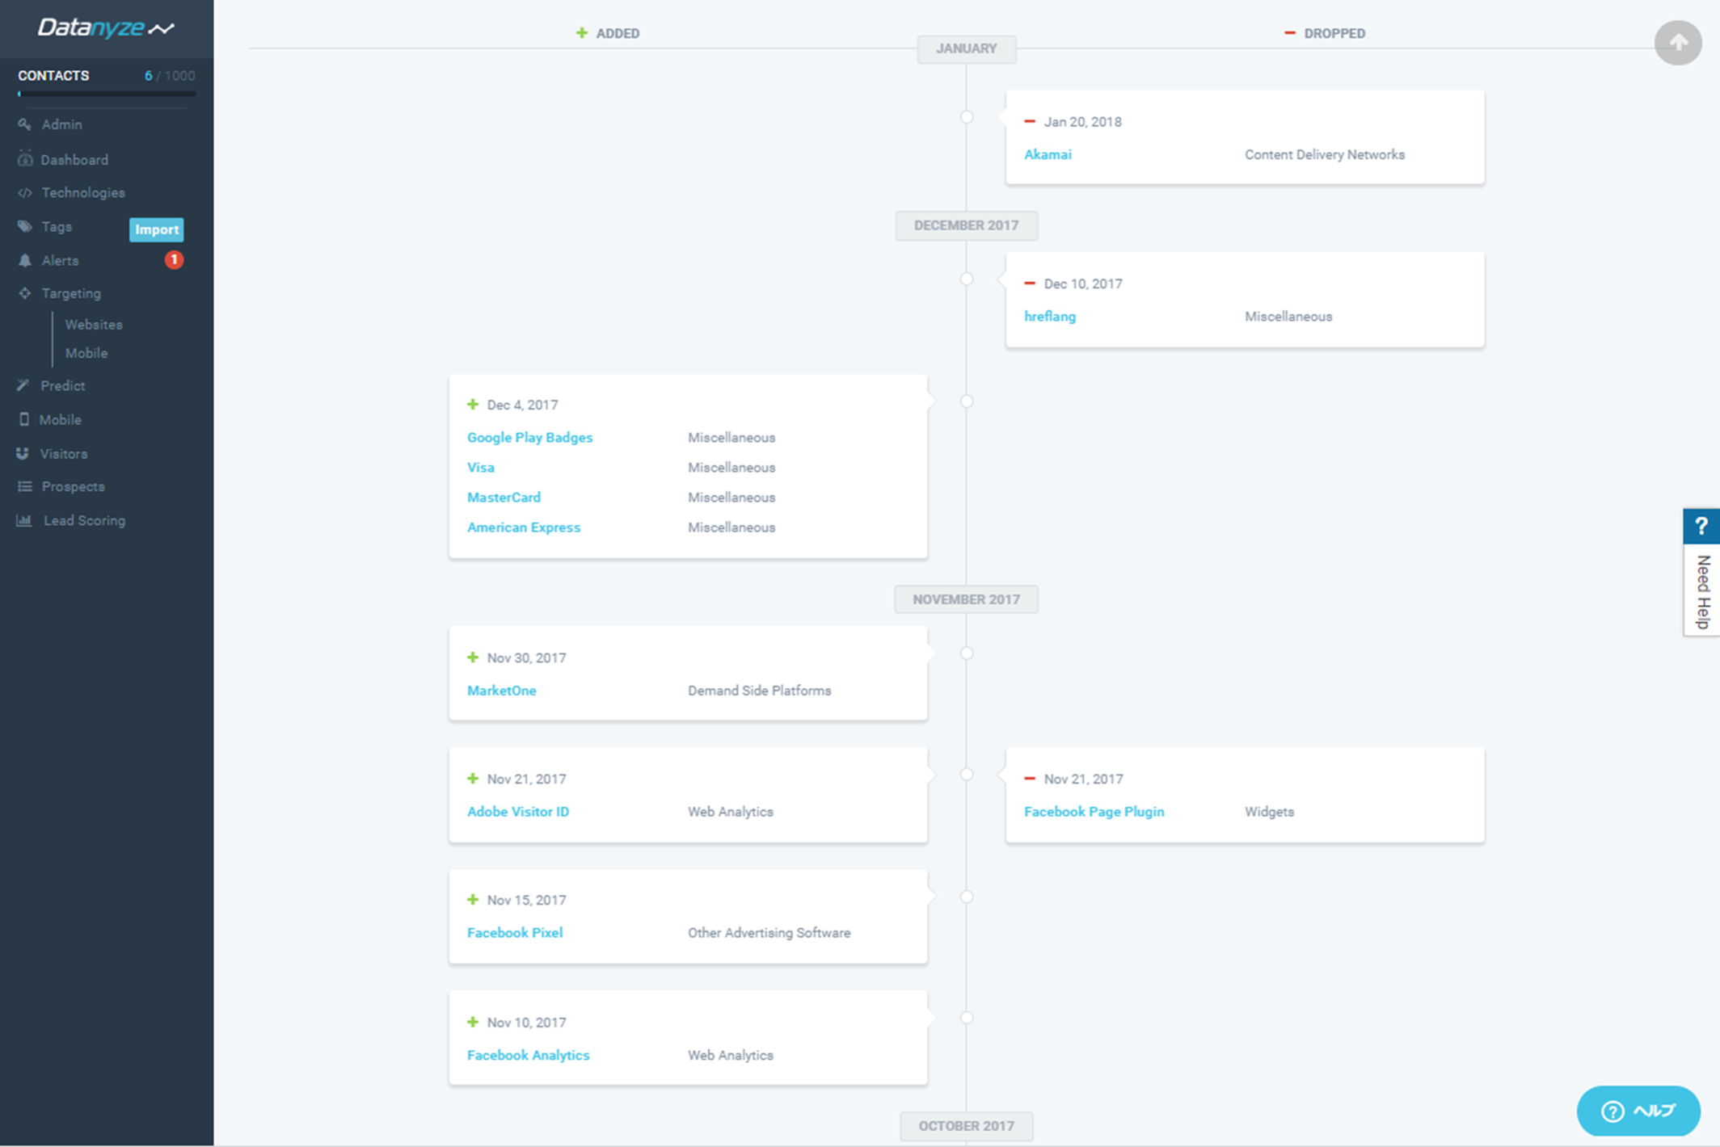Click the timeline dot for Dec 4, 2017
This screenshot has height=1147, width=1720.
point(967,401)
